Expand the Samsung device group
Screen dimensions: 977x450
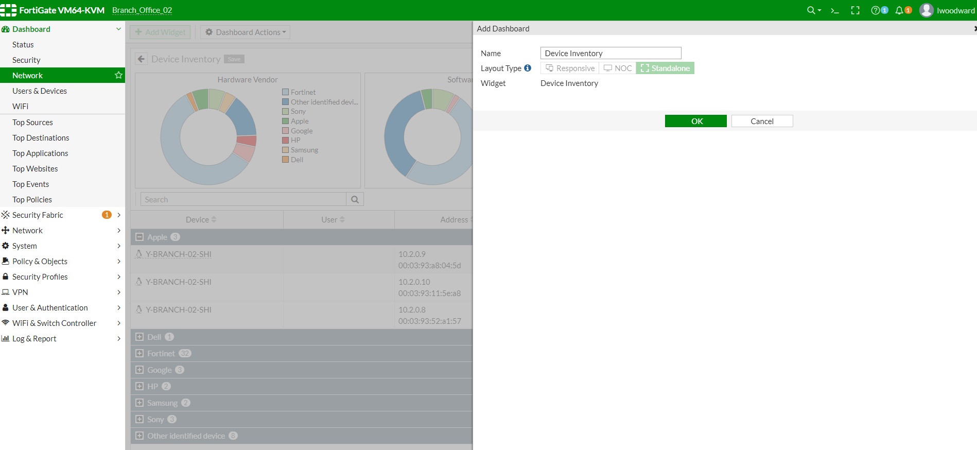(139, 403)
